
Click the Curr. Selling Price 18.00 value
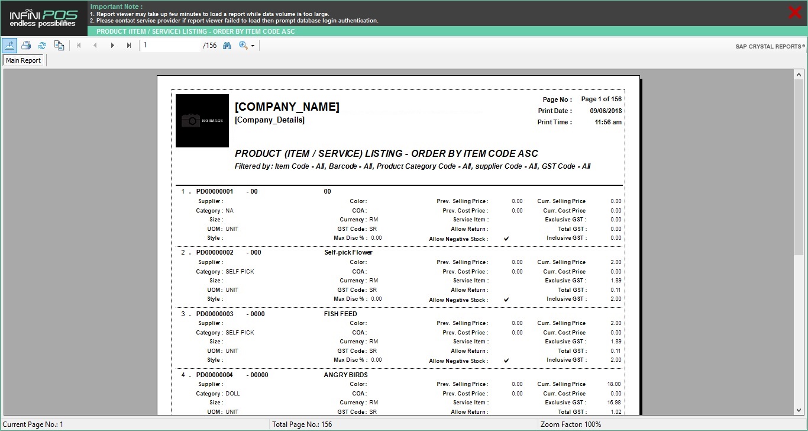pyautogui.click(x=614, y=384)
